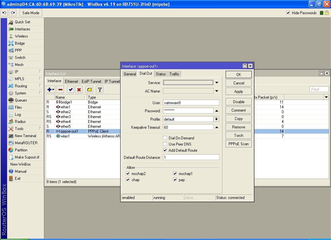Screen dimensions: 331x240
Task: Expand the AC Name field arrow
Action: [217, 91]
